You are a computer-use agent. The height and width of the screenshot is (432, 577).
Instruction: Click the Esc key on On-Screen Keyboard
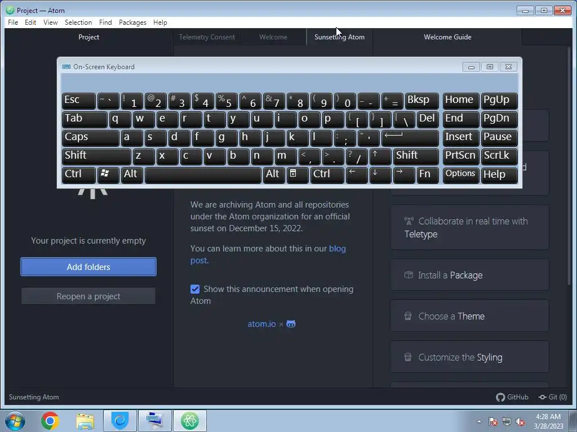coord(79,101)
